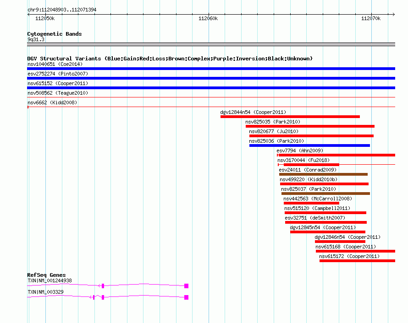Click the 'dgv12845n54 (Cooper2011)' label
This screenshot has width=408, height=323.
click(323, 227)
